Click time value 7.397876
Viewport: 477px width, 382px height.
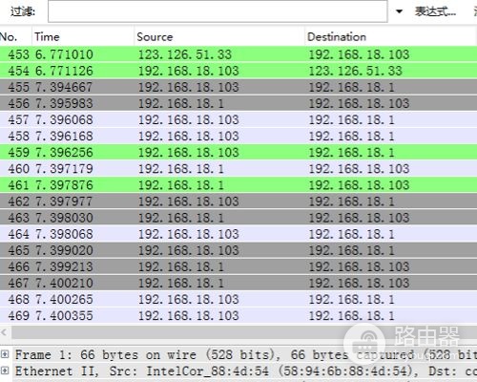[64, 185]
